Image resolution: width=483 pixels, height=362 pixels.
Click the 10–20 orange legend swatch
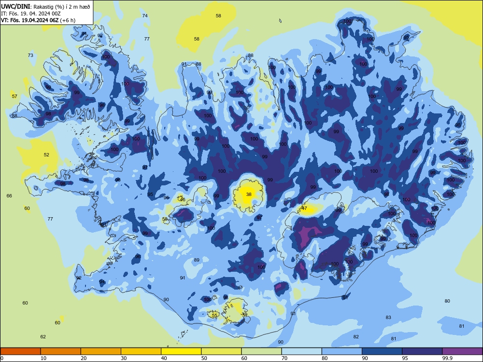(x=61, y=351)
